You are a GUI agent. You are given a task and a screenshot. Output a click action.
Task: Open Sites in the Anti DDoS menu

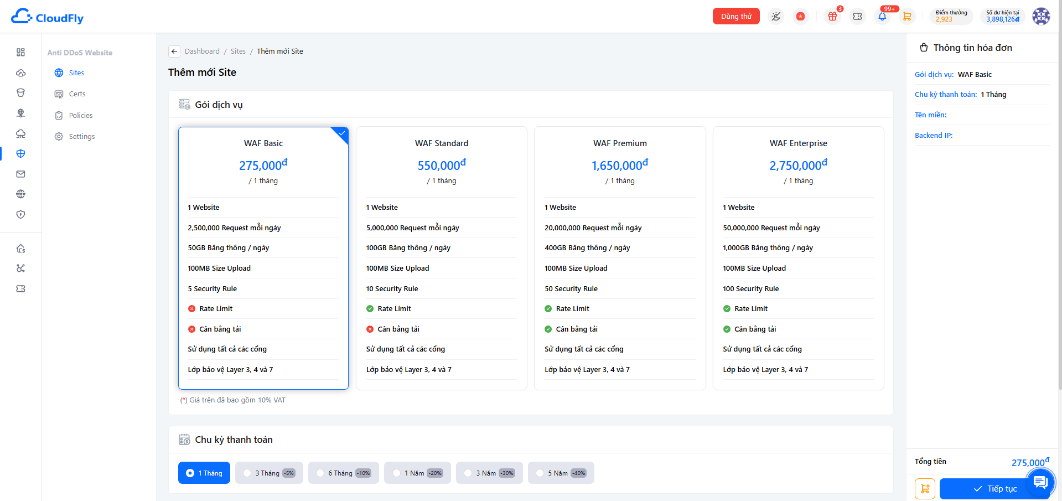(x=76, y=73)
